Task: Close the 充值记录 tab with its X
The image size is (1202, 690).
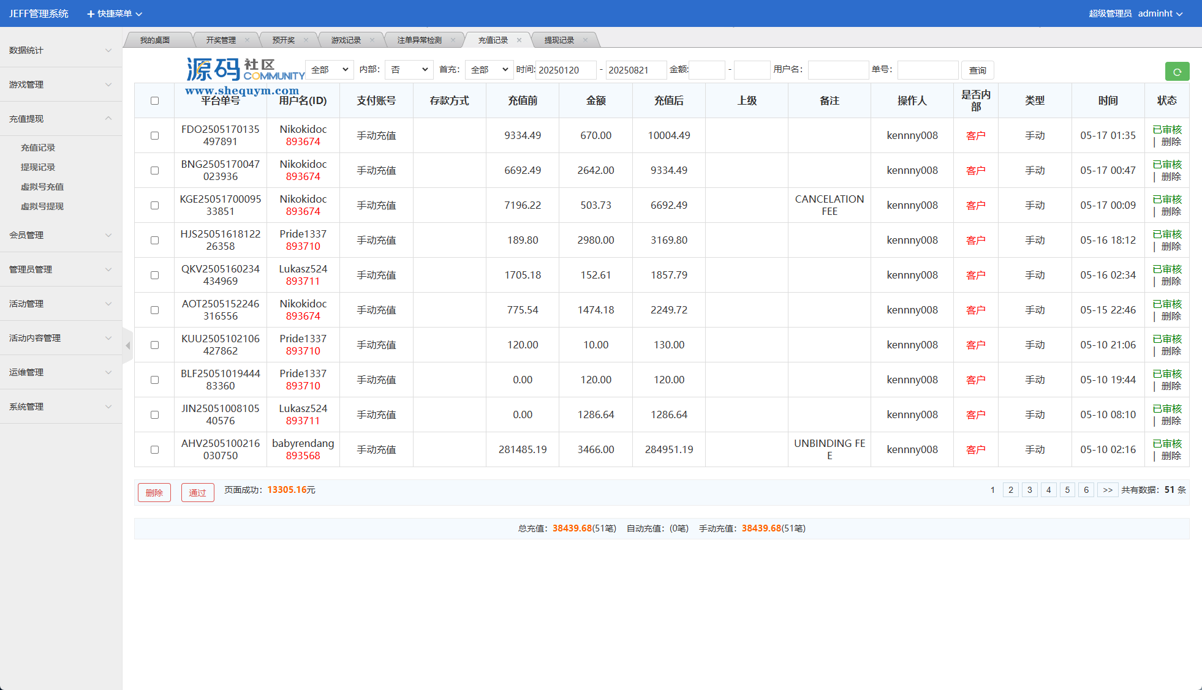Action: 519,40
